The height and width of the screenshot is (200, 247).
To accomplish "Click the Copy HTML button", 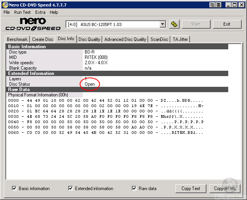I will click(224, 189).
